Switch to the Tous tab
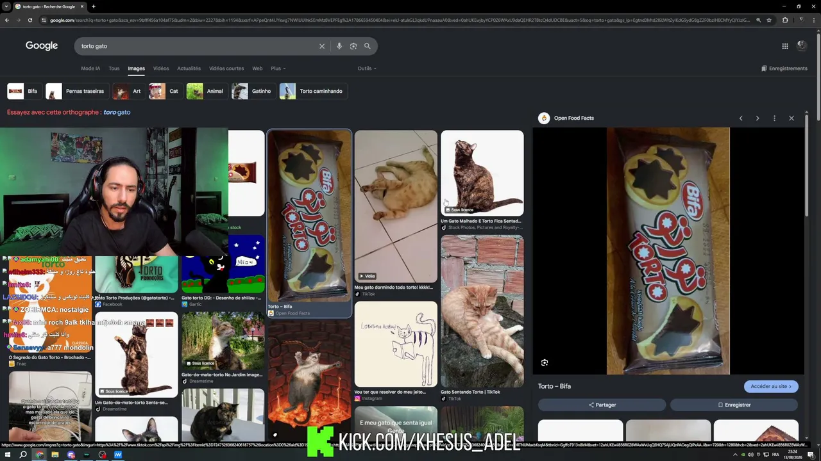The image size is (821, 461). click(114, 69)
